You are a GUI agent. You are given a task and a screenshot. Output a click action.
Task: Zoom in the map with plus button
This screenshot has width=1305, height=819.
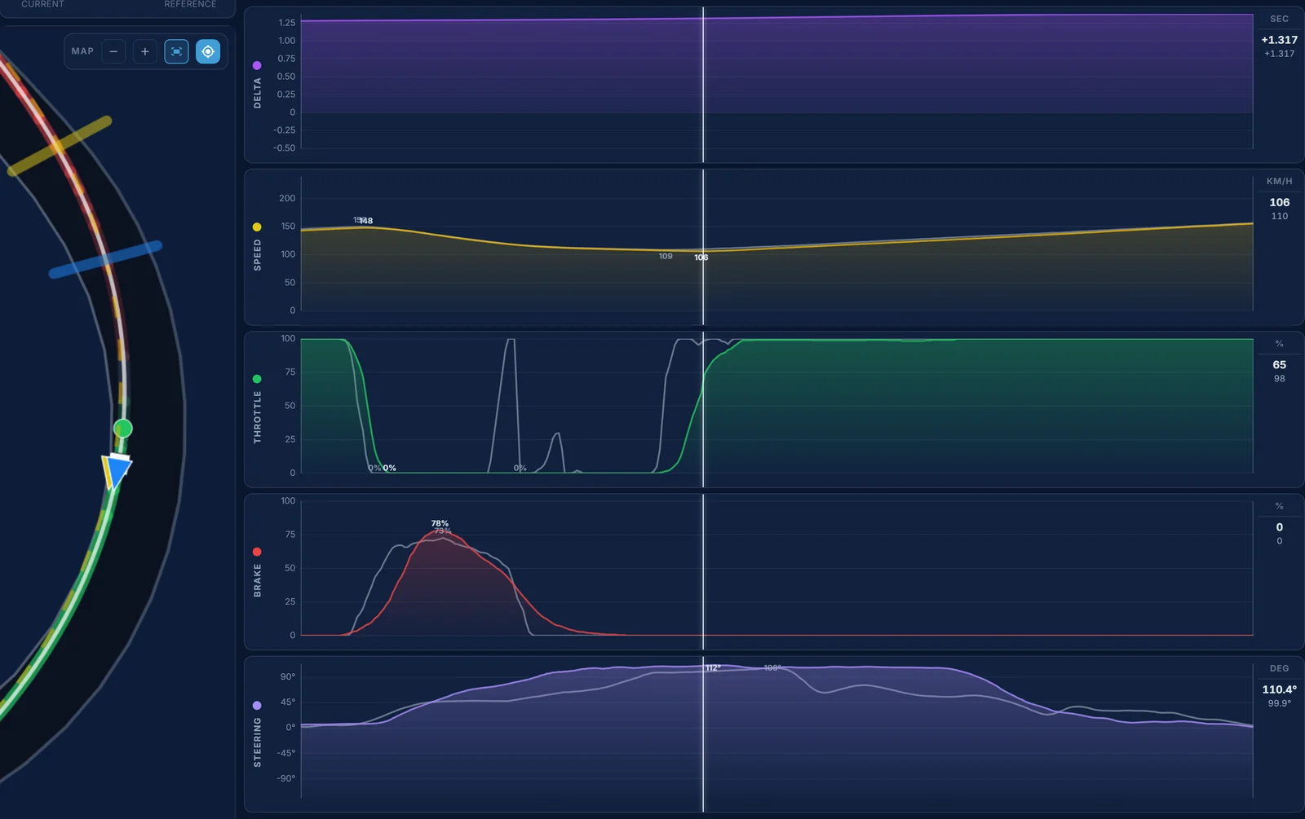coord(144,51)
